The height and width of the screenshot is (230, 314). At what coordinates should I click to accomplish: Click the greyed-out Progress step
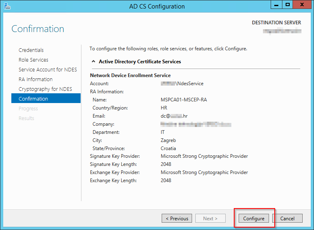tap(28, 109)
